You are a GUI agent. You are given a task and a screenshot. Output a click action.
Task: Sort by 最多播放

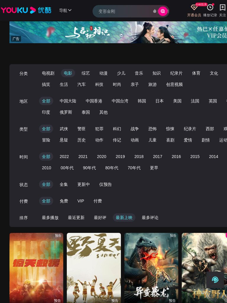(50, 218)
